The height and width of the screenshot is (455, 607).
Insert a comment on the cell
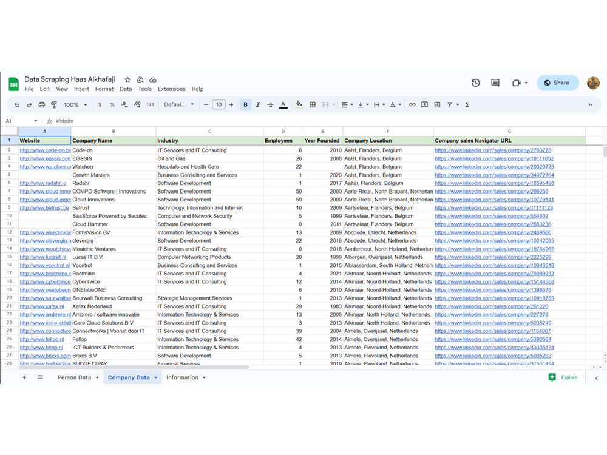click(x=425, y=104)
